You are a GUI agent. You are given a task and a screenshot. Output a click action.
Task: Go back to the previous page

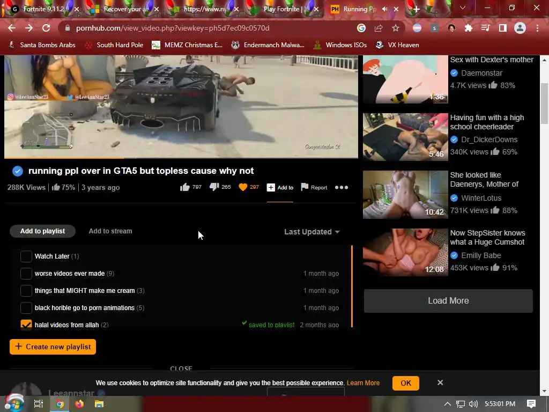(x=12, y=28)
